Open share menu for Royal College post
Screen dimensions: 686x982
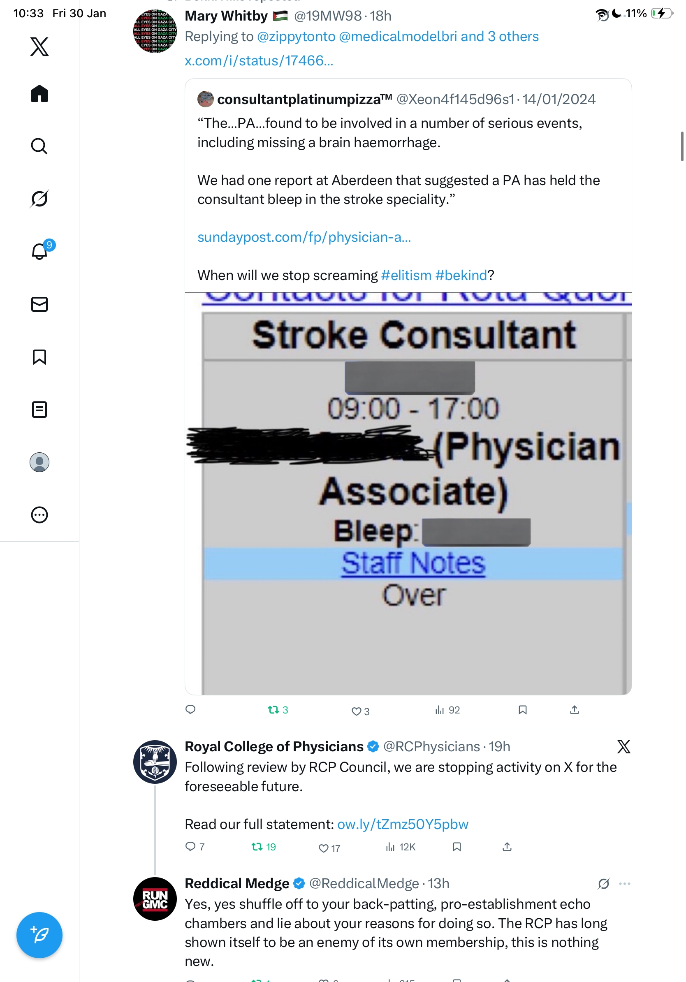[x=507, y=847]
